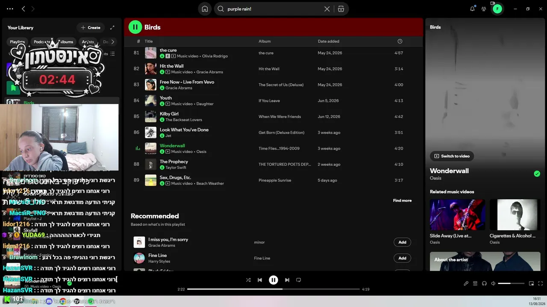Viewport: 547px width, 307px height.
Task: Go to Spotify Home
Action: pos(205,9)
